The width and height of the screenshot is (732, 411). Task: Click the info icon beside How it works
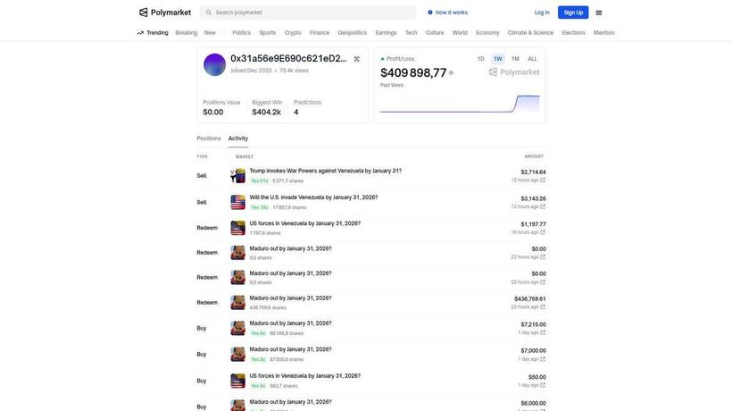click(430, 13)
